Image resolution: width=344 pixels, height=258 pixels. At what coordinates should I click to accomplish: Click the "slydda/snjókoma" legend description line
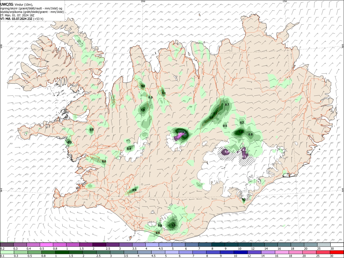click(32, 12)
